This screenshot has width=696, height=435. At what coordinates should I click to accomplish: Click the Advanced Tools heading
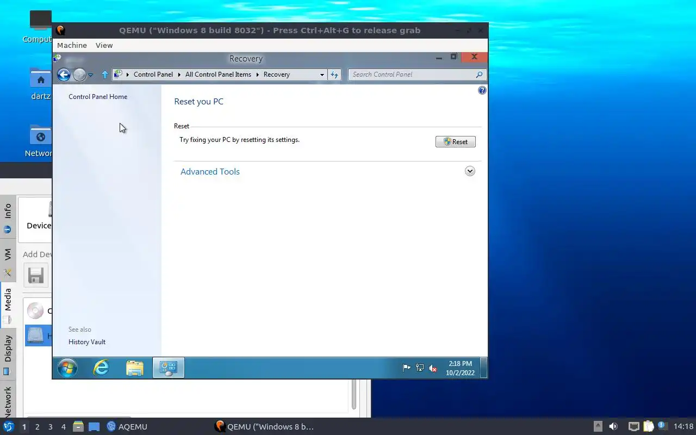pos(210,171)
